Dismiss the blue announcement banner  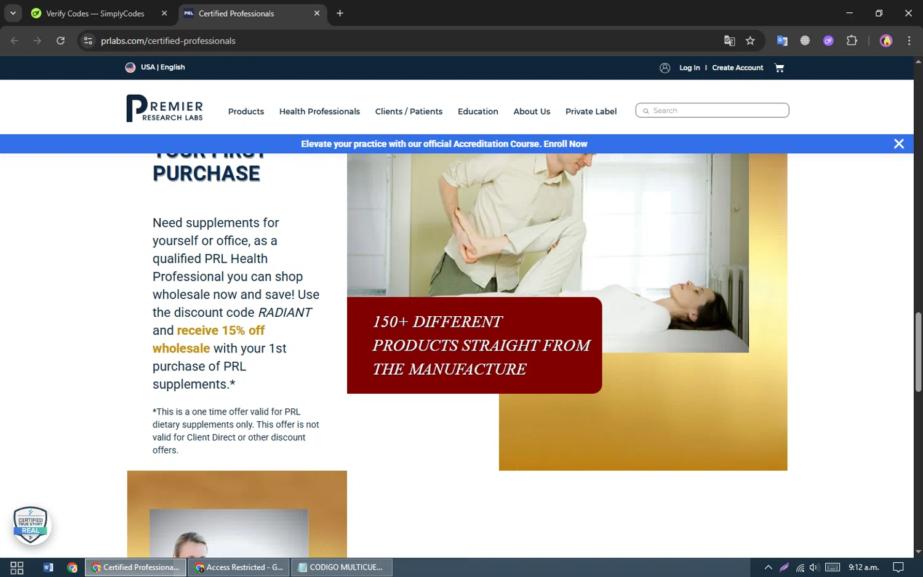point(898,144)
